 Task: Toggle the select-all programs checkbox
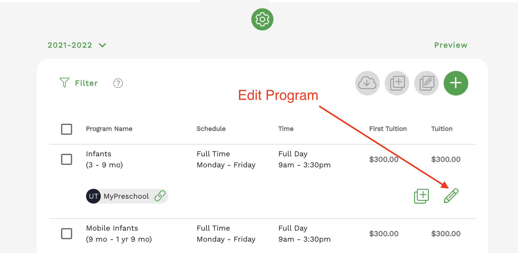[67, 129]
